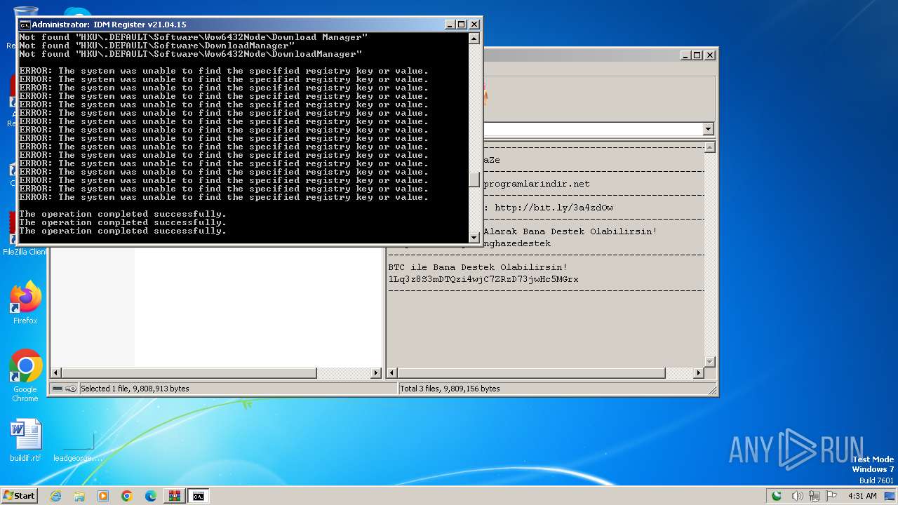898x505 pixels.
Task: Click 'Alarak Bana Destek Olabilirsin!' line
Action: [570, 231]
